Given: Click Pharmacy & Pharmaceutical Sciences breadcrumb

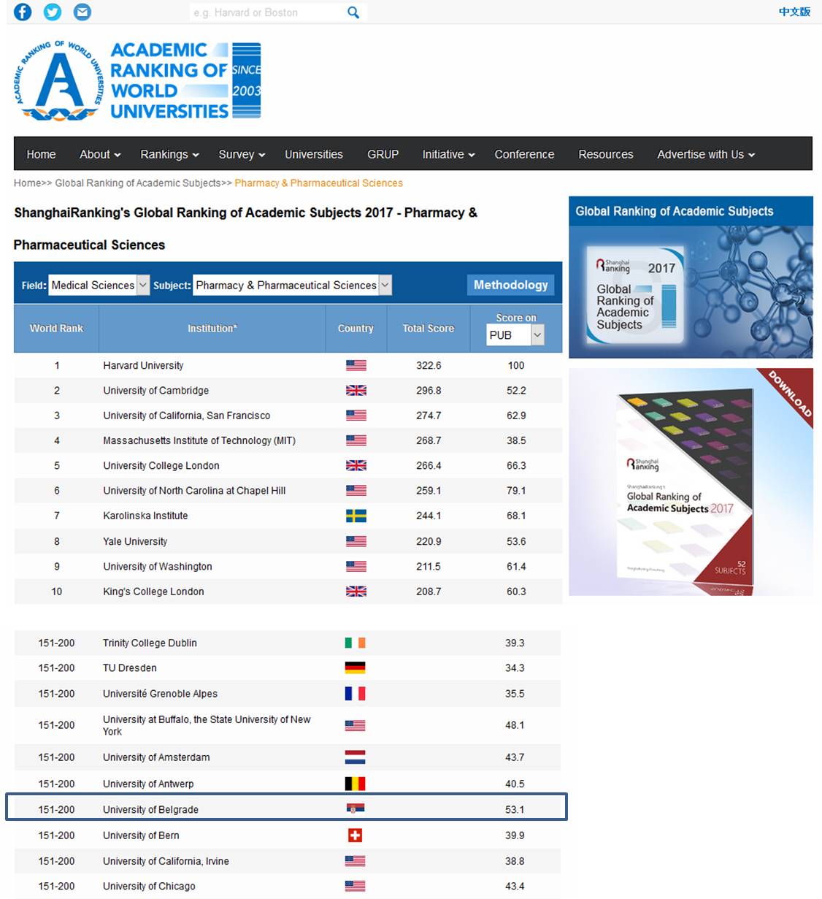Looking at the screenshot, I should tap(318, 183).
